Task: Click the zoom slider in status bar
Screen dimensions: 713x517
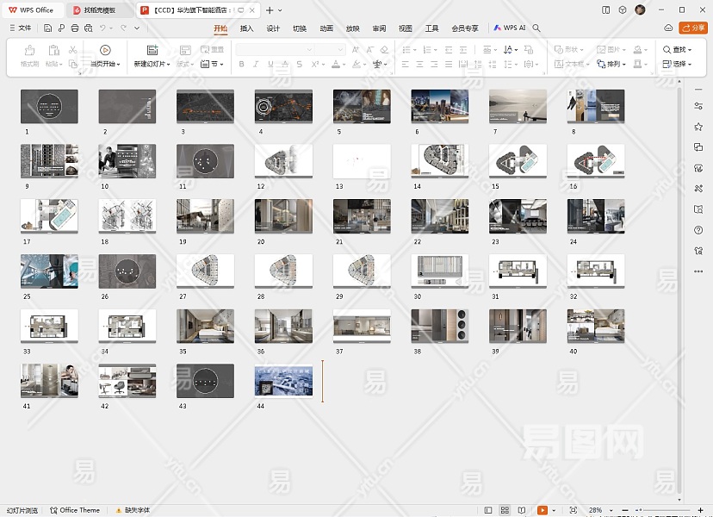Action: coord(642,510)
